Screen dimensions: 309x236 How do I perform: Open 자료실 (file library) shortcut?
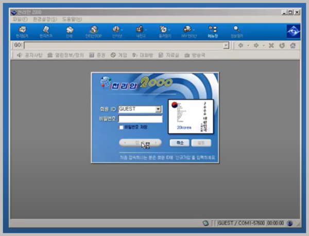(x=169, y=55)
